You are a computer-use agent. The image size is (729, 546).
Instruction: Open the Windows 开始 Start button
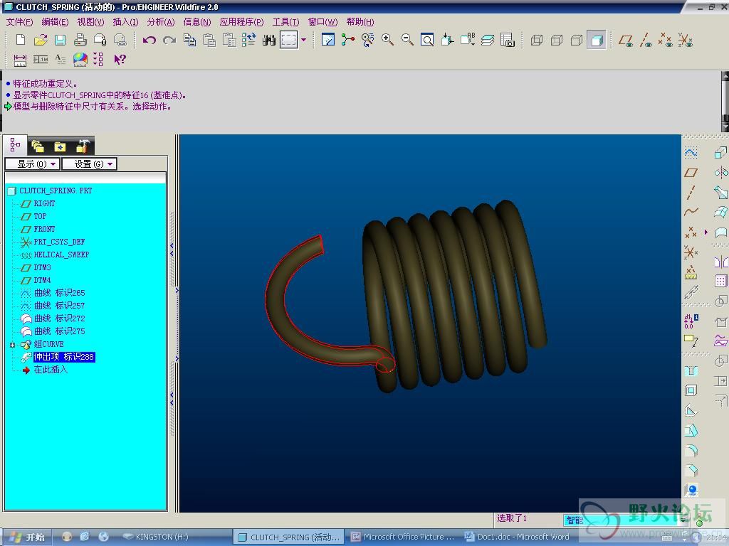27,537
